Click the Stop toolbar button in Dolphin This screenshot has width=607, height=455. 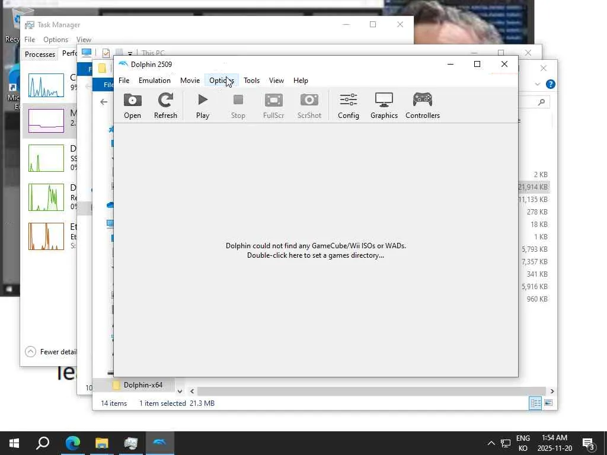(238, 105)
